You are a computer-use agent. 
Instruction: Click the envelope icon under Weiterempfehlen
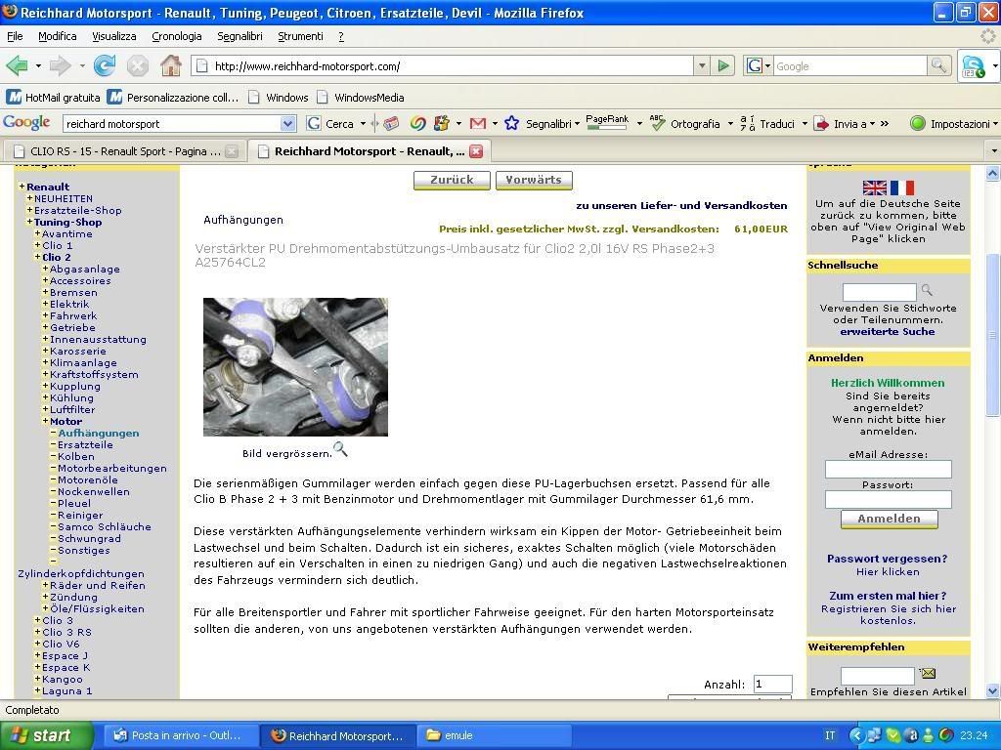point(928,673)
